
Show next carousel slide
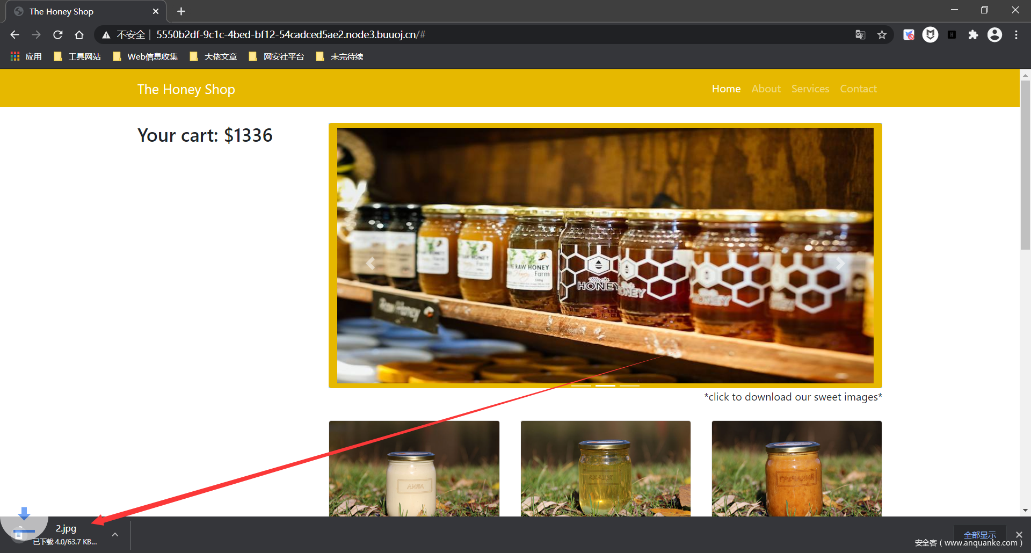click(840, 263)
